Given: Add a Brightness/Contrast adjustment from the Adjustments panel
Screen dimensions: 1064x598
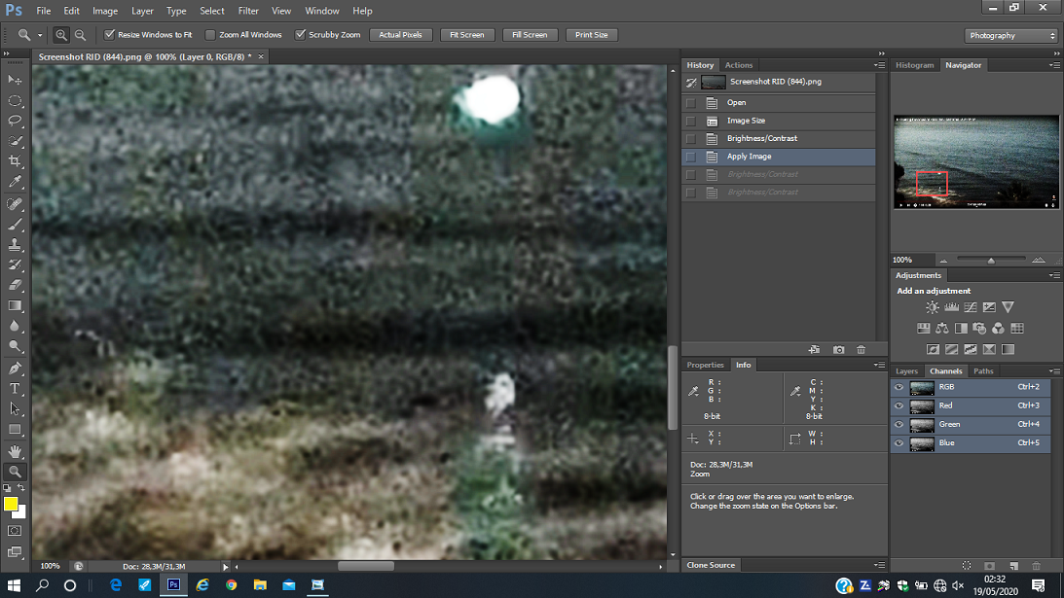Looking at the screenshot, I should (933, 307).
